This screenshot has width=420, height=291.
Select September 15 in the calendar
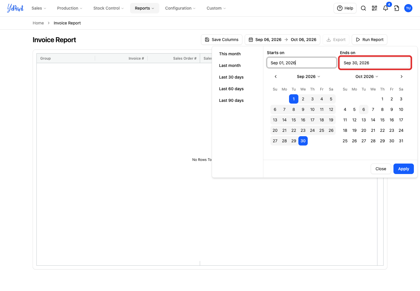pyautogui.click(x=294, y=120)
